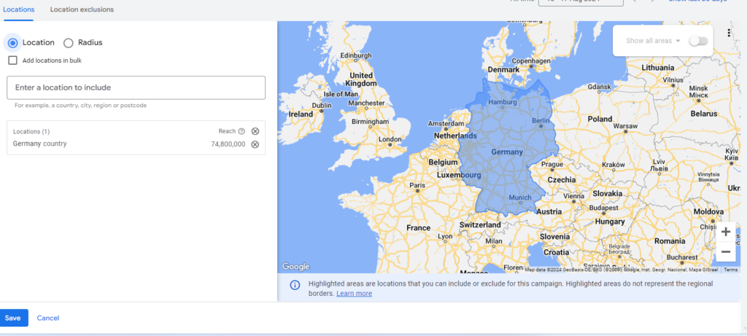Click the Warsaw city label on map
The height and width of the screenshot is (336, 747).
(625, 126)
